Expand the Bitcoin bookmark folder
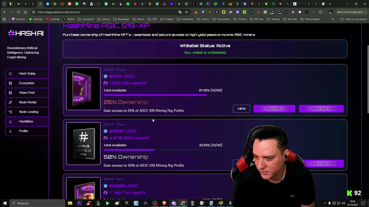 click(138, 19)
